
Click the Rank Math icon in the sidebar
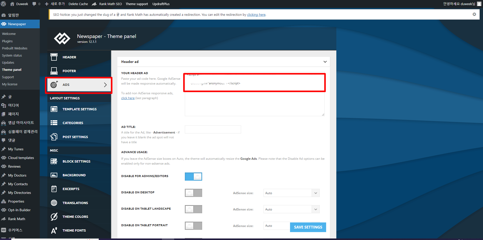tap(4, 219)
